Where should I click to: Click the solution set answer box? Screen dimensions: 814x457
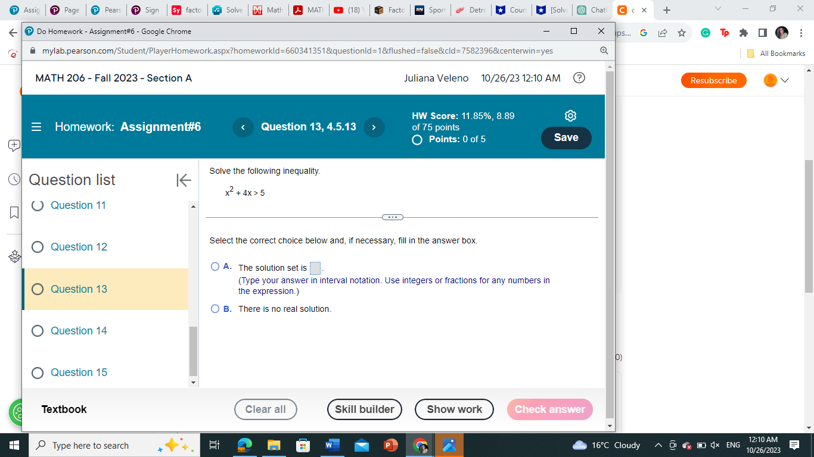point(315,268)
